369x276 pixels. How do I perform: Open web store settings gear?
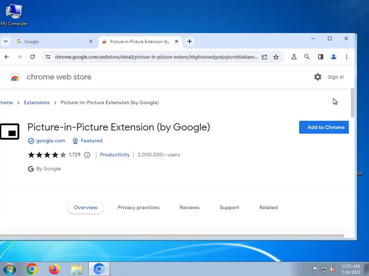point(318,77)
